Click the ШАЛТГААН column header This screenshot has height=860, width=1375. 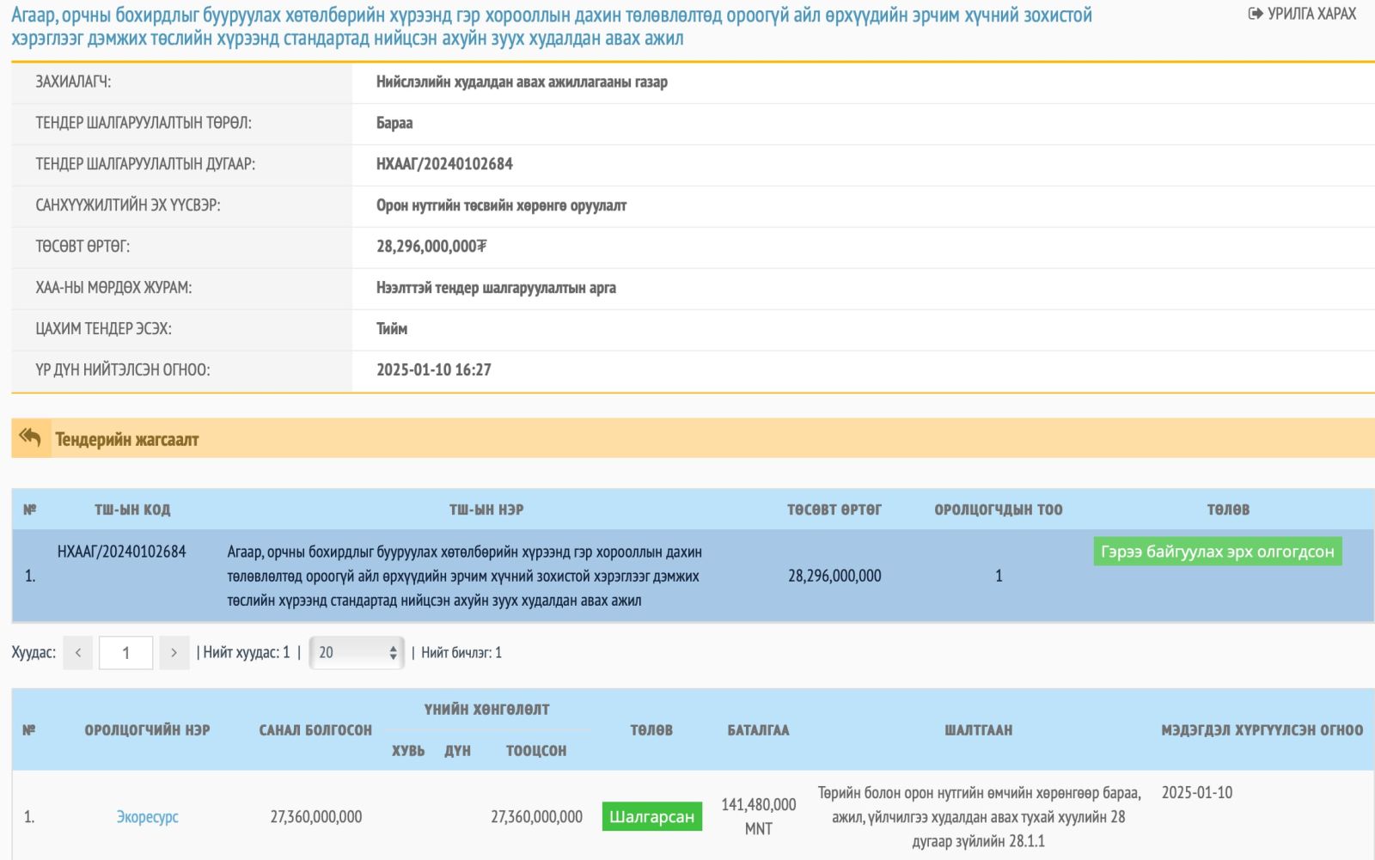click(x=978, y=730)
